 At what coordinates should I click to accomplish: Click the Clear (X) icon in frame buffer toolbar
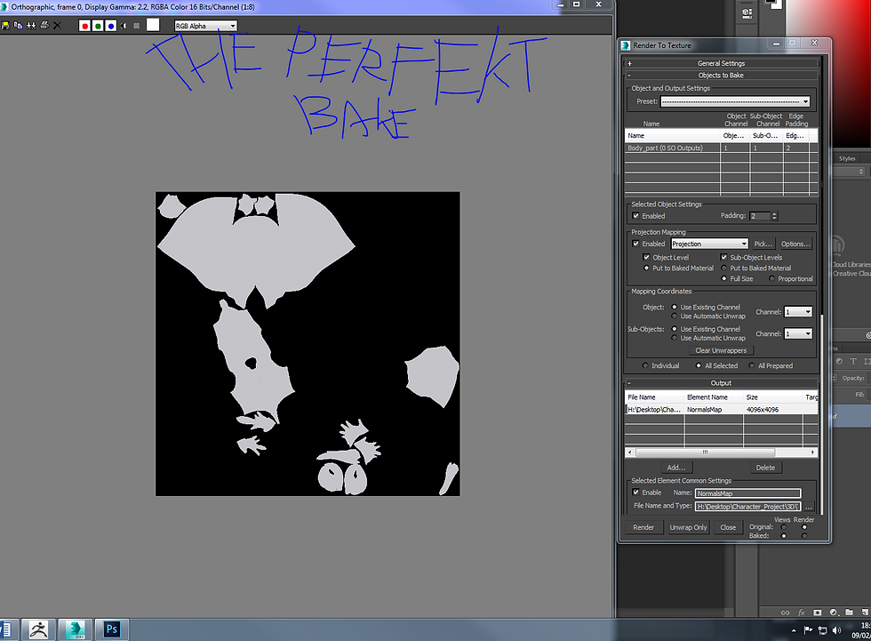point(57,26)
